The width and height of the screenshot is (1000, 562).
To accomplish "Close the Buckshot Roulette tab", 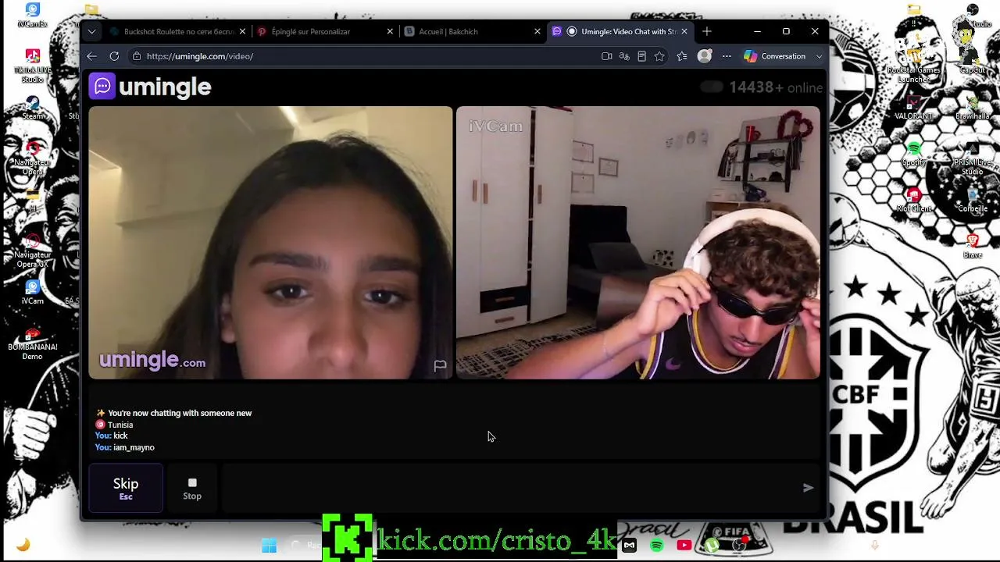I will coord(242,31).
